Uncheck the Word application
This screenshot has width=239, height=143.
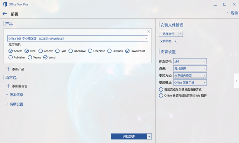click(46, 57)
